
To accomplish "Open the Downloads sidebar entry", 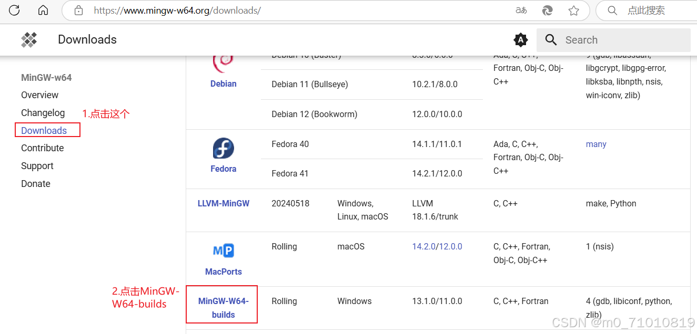I will click(44, 130).
